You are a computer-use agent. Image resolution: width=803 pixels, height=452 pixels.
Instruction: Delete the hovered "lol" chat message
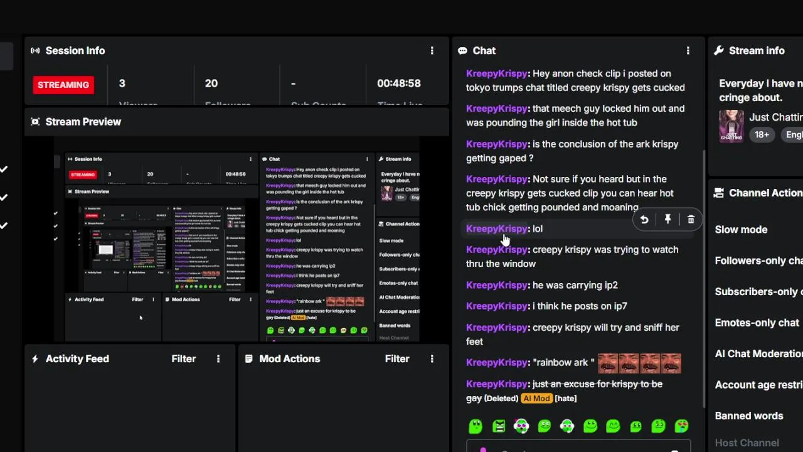click(691, 220)
